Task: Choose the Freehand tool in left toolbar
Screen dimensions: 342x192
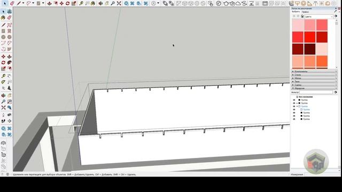Action: pos(9,25)
